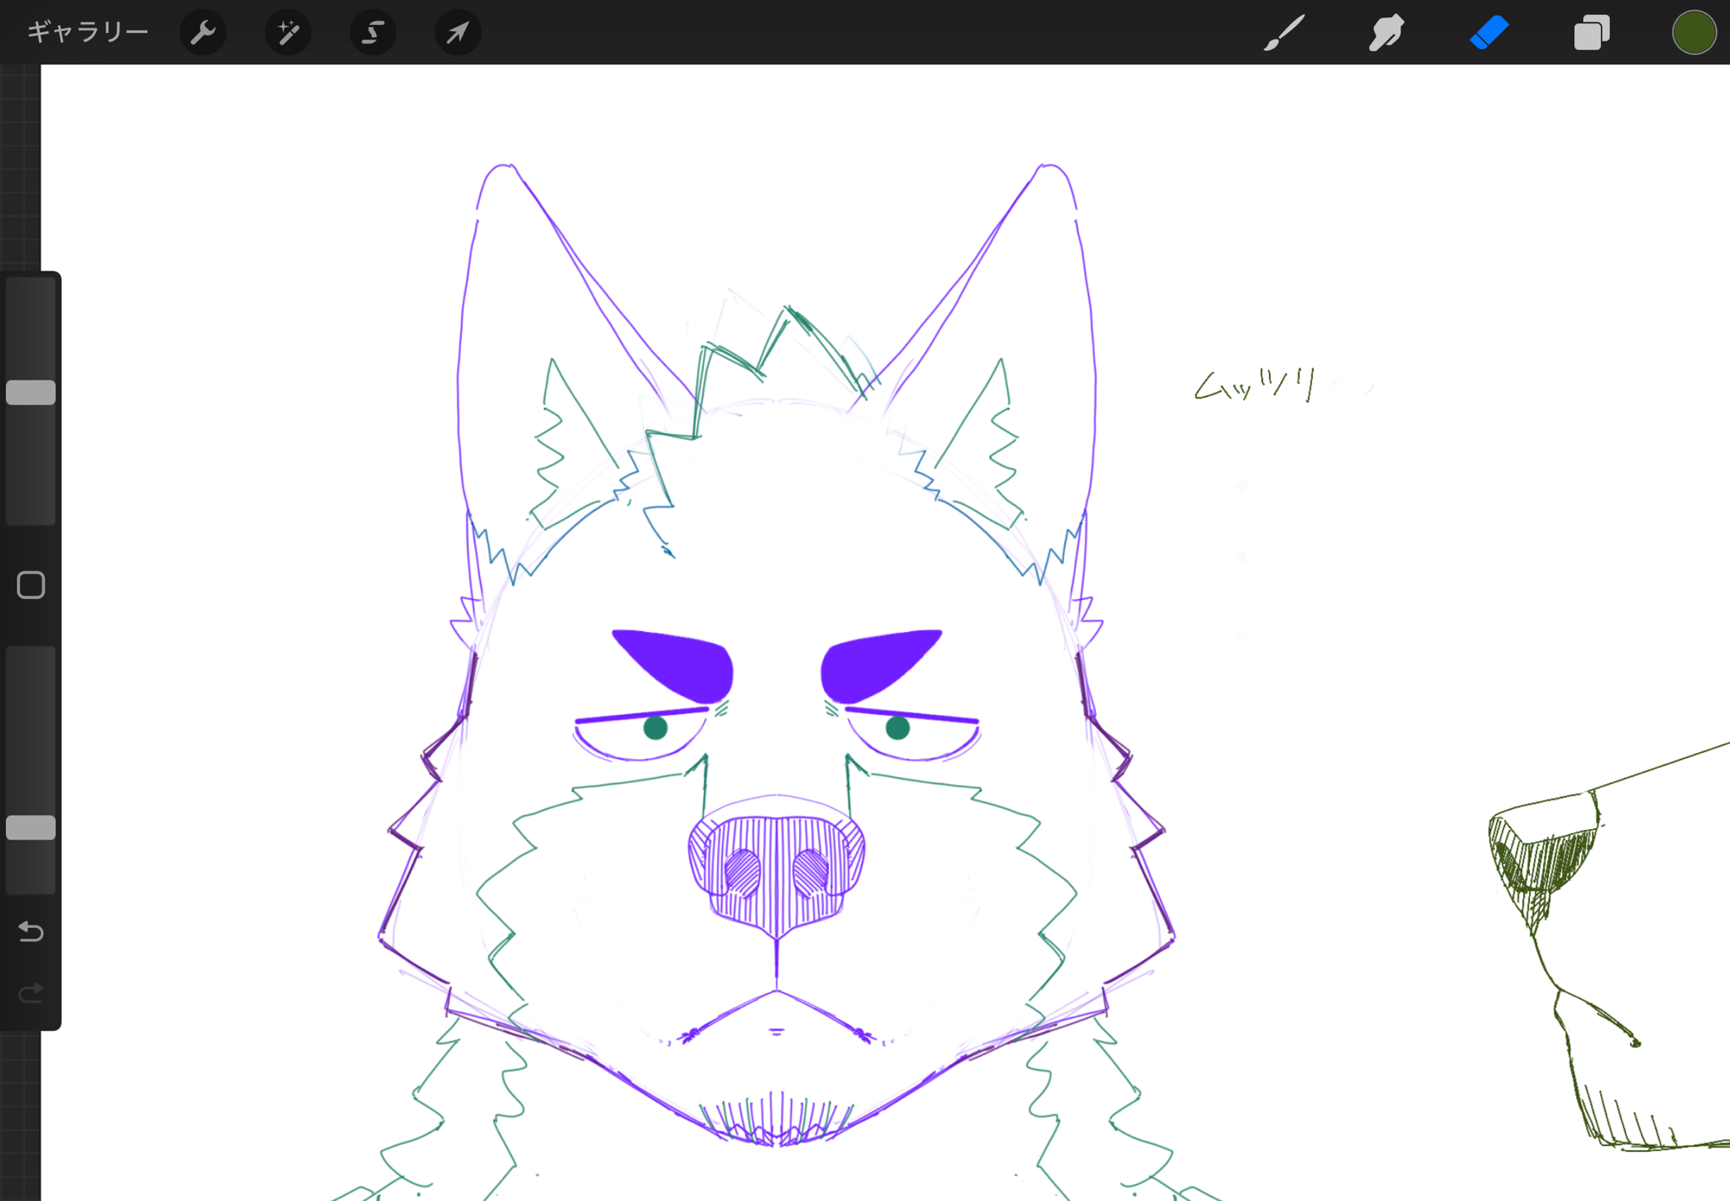This screenshot has width=1730, height=1201.
Task: Select the Paint brush tool
Action: click(x=1284, y=33)
